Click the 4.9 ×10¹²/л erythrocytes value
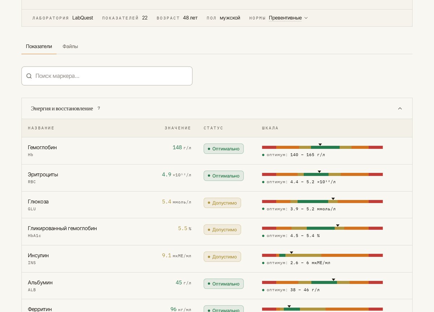This screenshot has height=312, width=434. click(x=176, y=175)
